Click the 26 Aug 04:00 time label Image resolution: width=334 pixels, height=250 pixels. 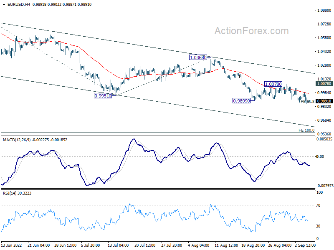click(280, 245)
